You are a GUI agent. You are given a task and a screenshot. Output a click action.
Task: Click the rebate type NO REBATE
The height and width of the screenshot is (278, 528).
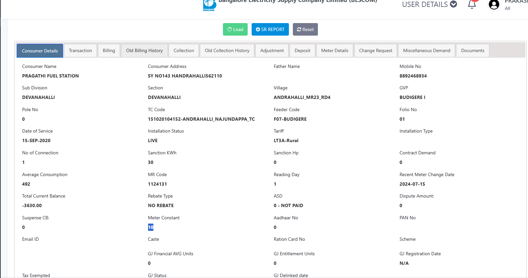tap(161, 205)
